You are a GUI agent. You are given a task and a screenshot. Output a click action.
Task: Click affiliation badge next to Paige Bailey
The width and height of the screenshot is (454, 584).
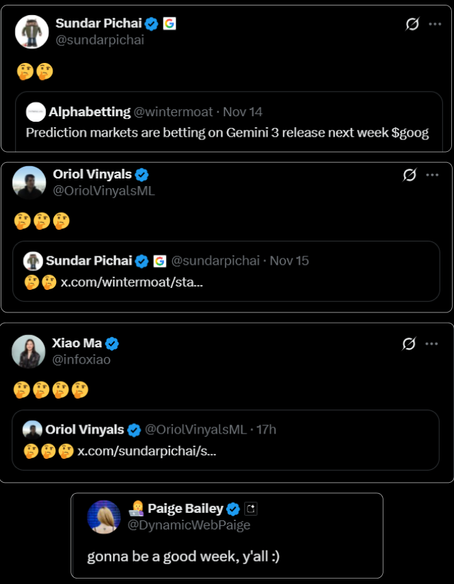point(251,509)
